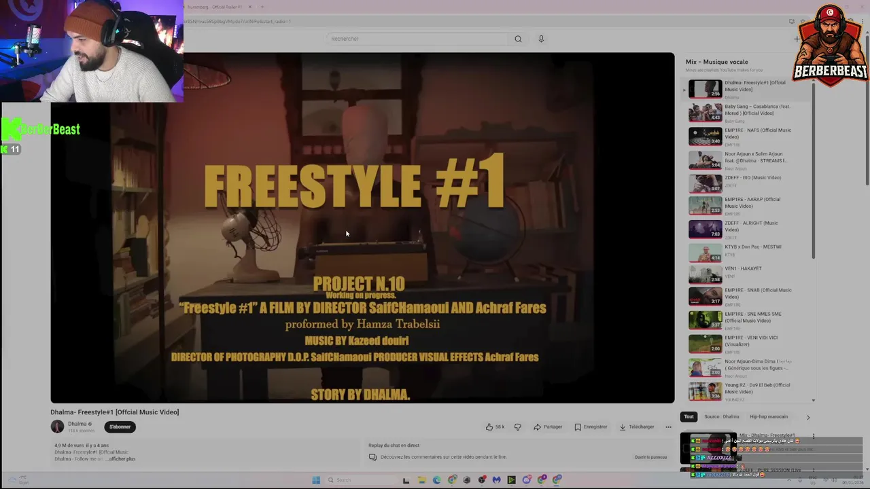This screenshot has height=489, width=870.
Task: Play EMP1RE - VENI VIDI VICI visualizer
Action: click(748, 344)
